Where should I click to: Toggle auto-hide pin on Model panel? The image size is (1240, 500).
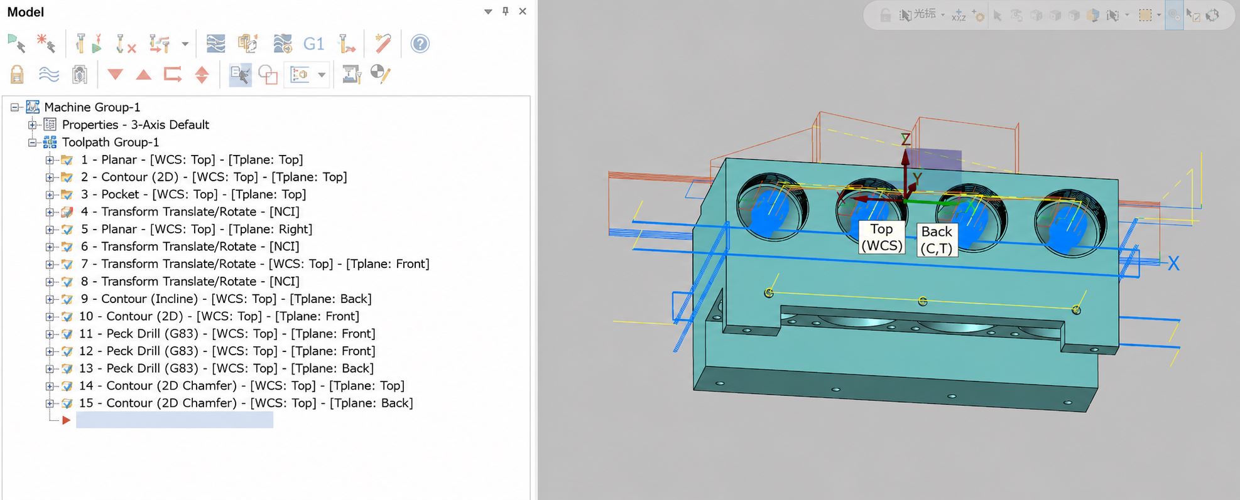click(x=505, y=11)
